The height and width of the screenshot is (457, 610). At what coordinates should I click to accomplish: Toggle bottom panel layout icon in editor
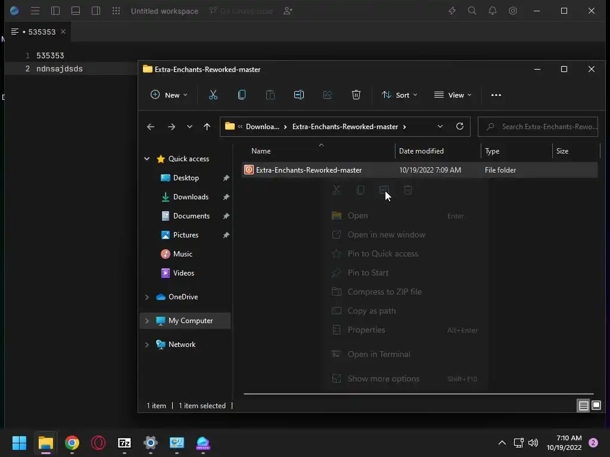coord(76,11)
